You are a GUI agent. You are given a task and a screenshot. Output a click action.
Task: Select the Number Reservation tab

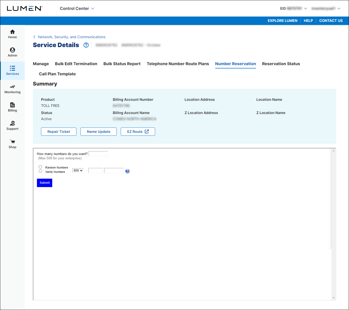236,64
